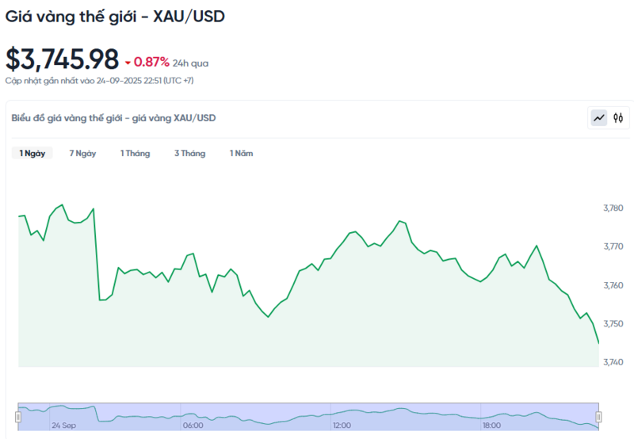
Task: Click the 06:00 mark on the navigator
Action: [193, 426]
